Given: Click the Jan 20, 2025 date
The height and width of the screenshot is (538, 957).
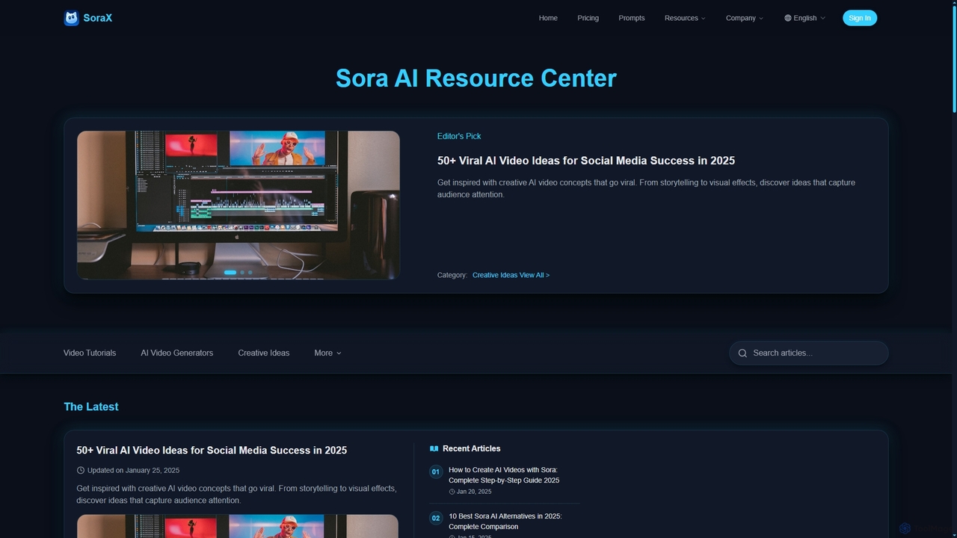Looking at the screenshot, I should coord(474,492).
